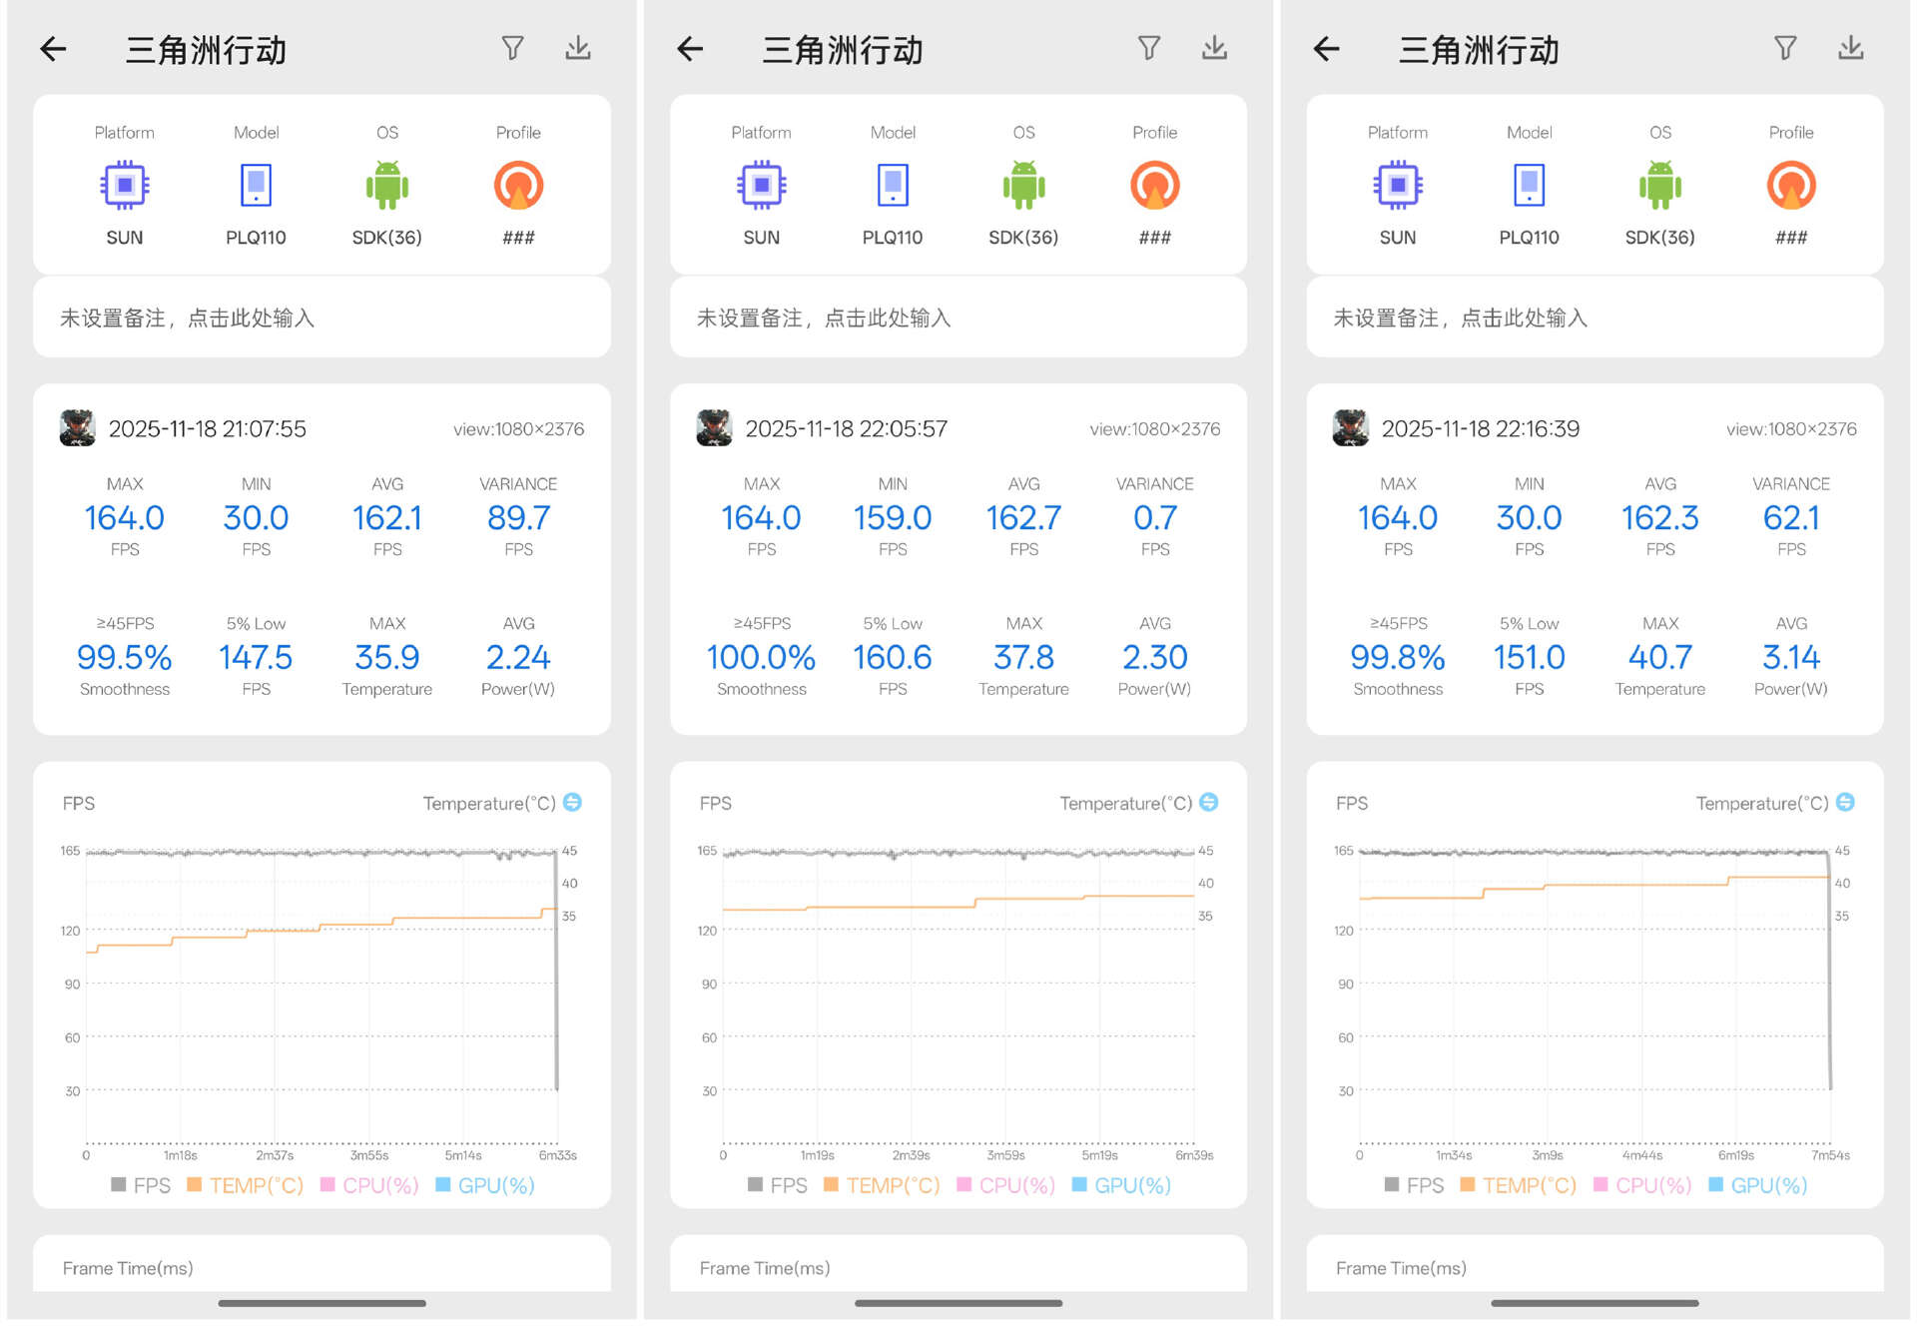Open filter icon in right panel

point(1785,48)
